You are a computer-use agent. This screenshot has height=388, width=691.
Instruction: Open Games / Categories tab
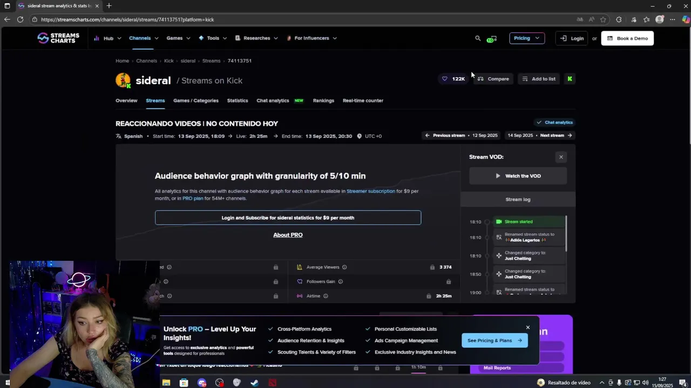pos(196,101)
